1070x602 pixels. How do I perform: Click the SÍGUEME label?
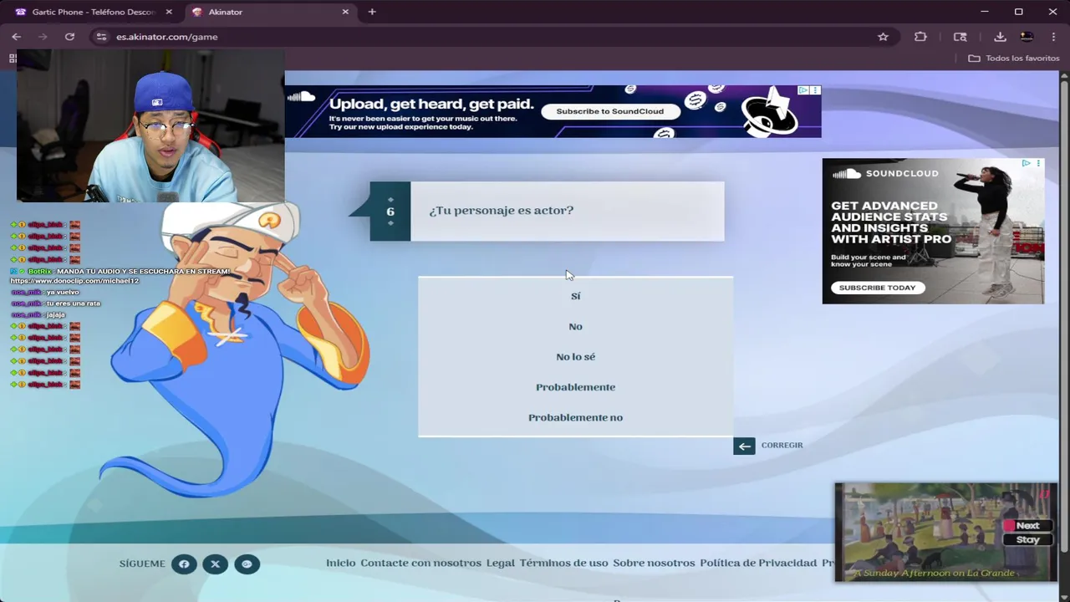[x=142, y=564]
